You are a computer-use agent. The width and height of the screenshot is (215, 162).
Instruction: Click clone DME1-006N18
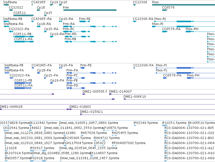pyautogui.click(x=11, y=107)
